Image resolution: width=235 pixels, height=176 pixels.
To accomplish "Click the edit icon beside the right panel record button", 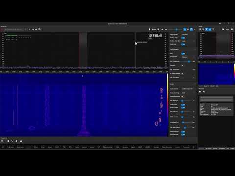I will coord(204,92).
